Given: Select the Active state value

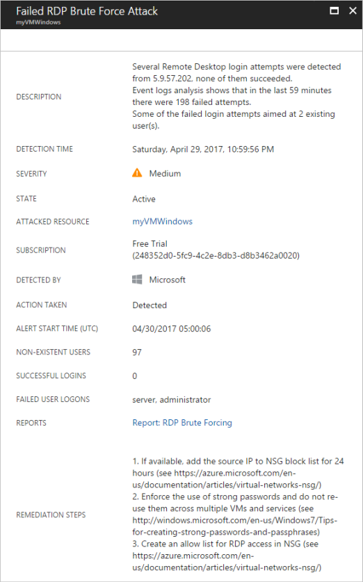Looking at the screenshot, I should 144,199.
